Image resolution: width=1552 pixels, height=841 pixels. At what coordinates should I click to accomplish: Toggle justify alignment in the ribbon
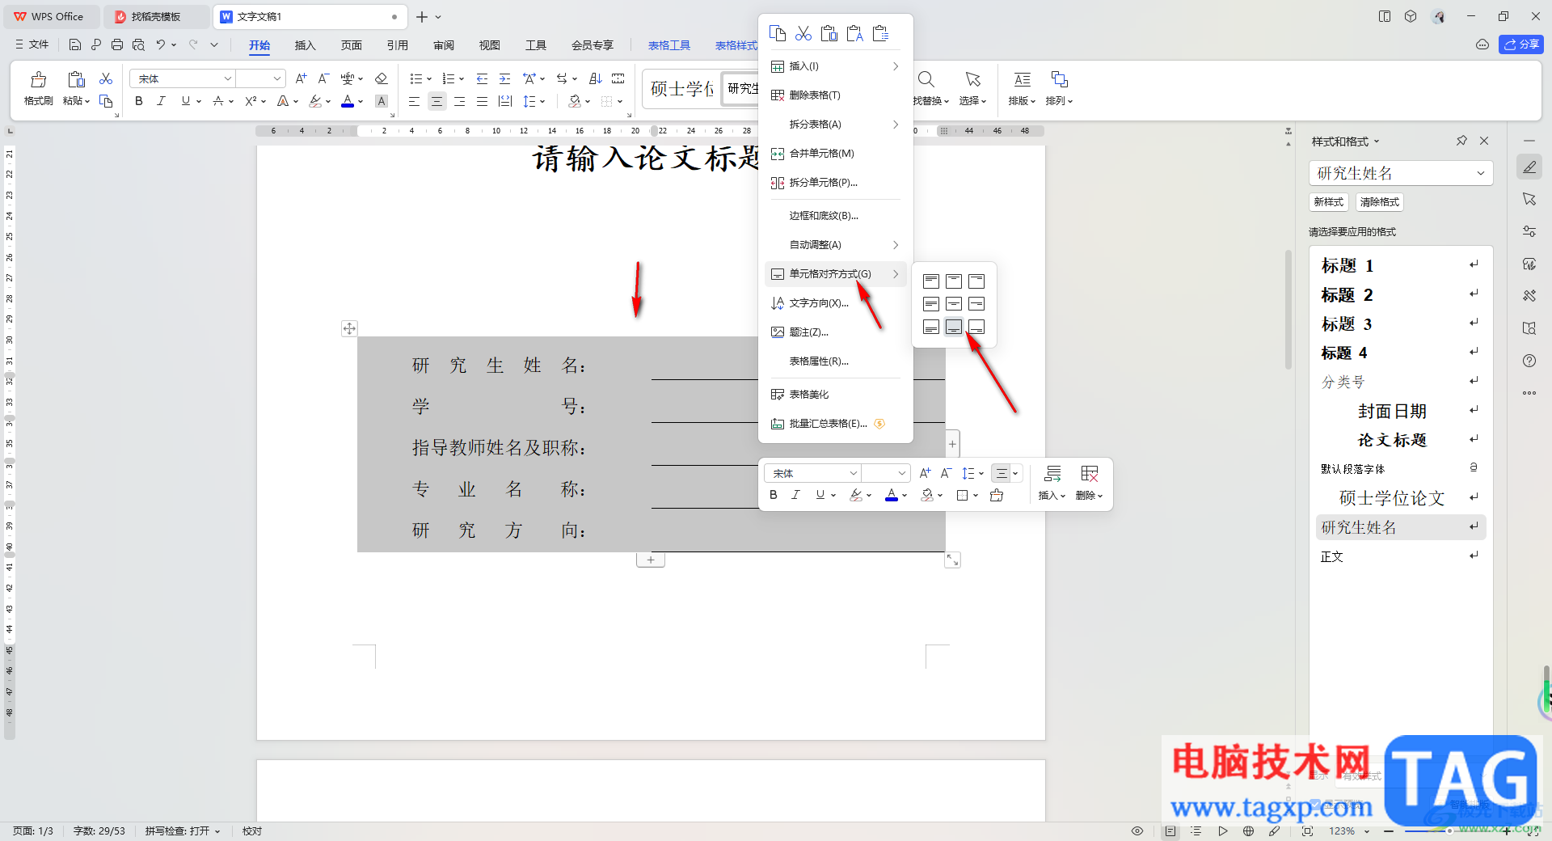482,101
